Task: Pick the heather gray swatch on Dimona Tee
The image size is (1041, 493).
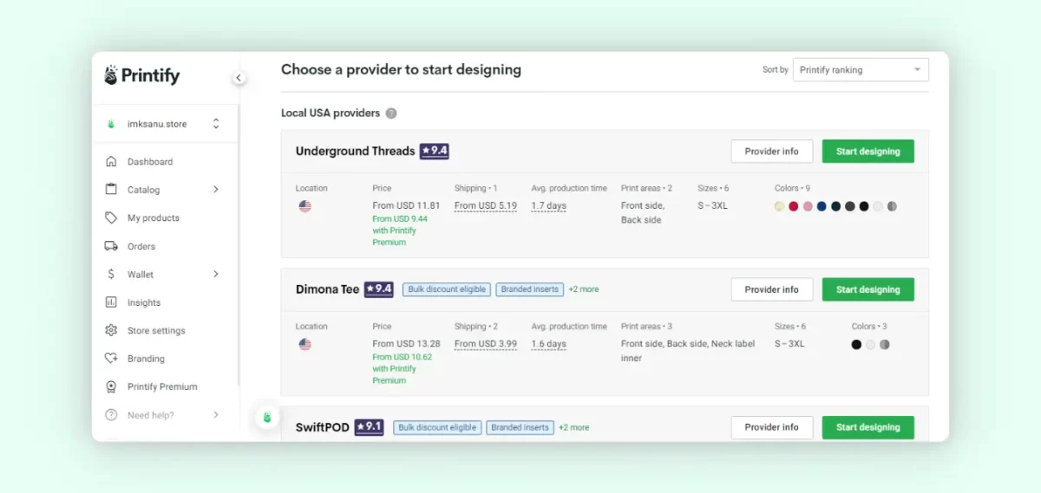Action: coord(884,344)
